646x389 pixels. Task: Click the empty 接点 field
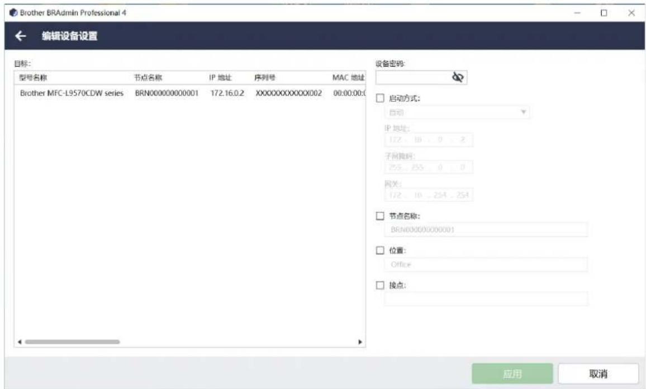(486, 299)
